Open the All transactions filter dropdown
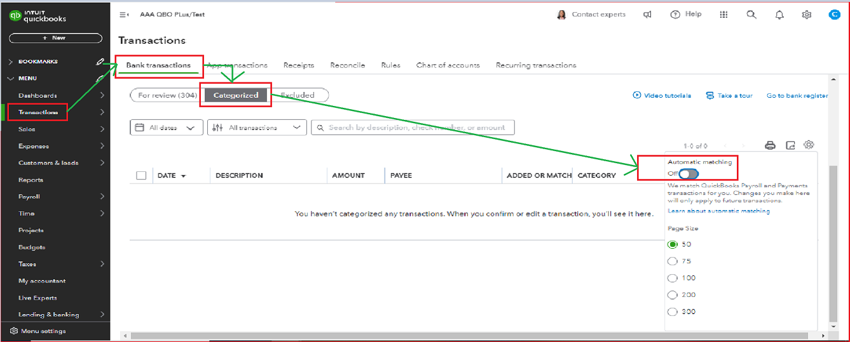850x342 pixels. pyautogui.click(x=257, y=128)
